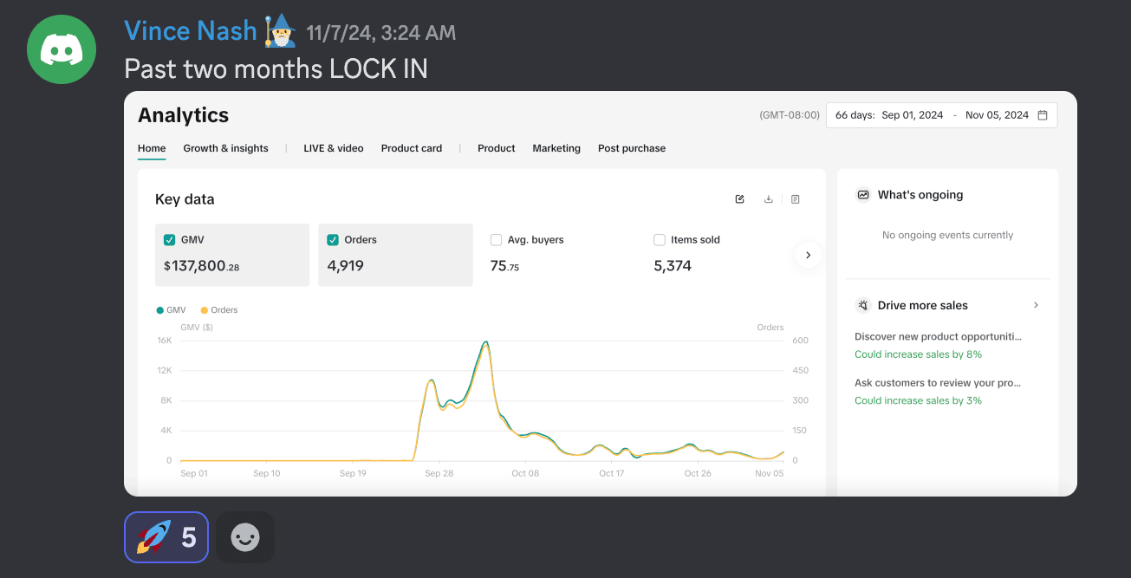The width and height of the screenshot is (1131, 578).
Task: Enable the Avg. buyers checkbox
Action: 497,240
